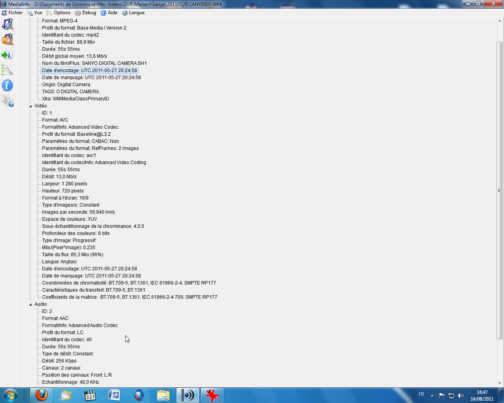Viewport: 504px width, 403px height.
Task: Click the sidebar documents-with-globe icon
Action: 7,101
